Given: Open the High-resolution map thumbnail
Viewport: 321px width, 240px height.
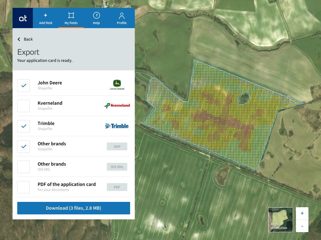Looking at the screenshot, I should tap(280, 219).
